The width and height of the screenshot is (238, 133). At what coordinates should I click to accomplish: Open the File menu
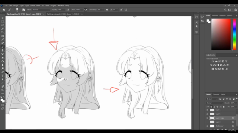coord(6,6)
